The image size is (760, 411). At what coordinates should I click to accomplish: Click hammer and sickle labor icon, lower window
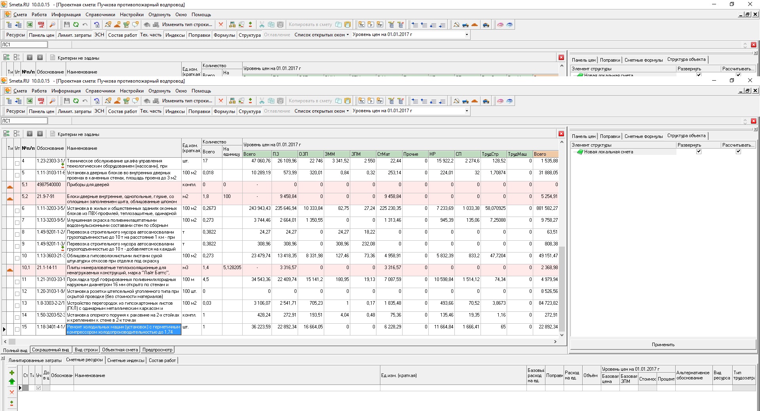click(x=456, y=101)
